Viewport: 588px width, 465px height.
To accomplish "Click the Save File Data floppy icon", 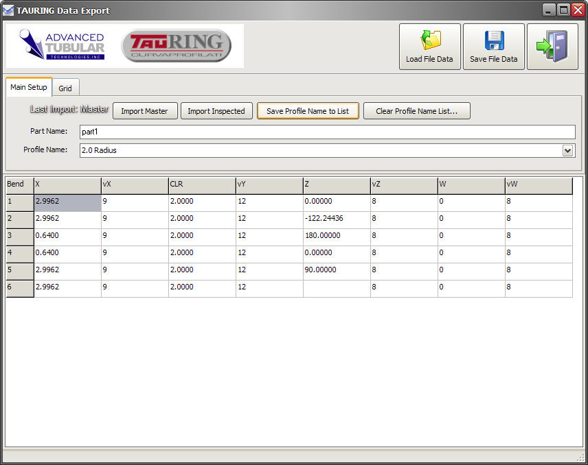I will click(493, 46).
